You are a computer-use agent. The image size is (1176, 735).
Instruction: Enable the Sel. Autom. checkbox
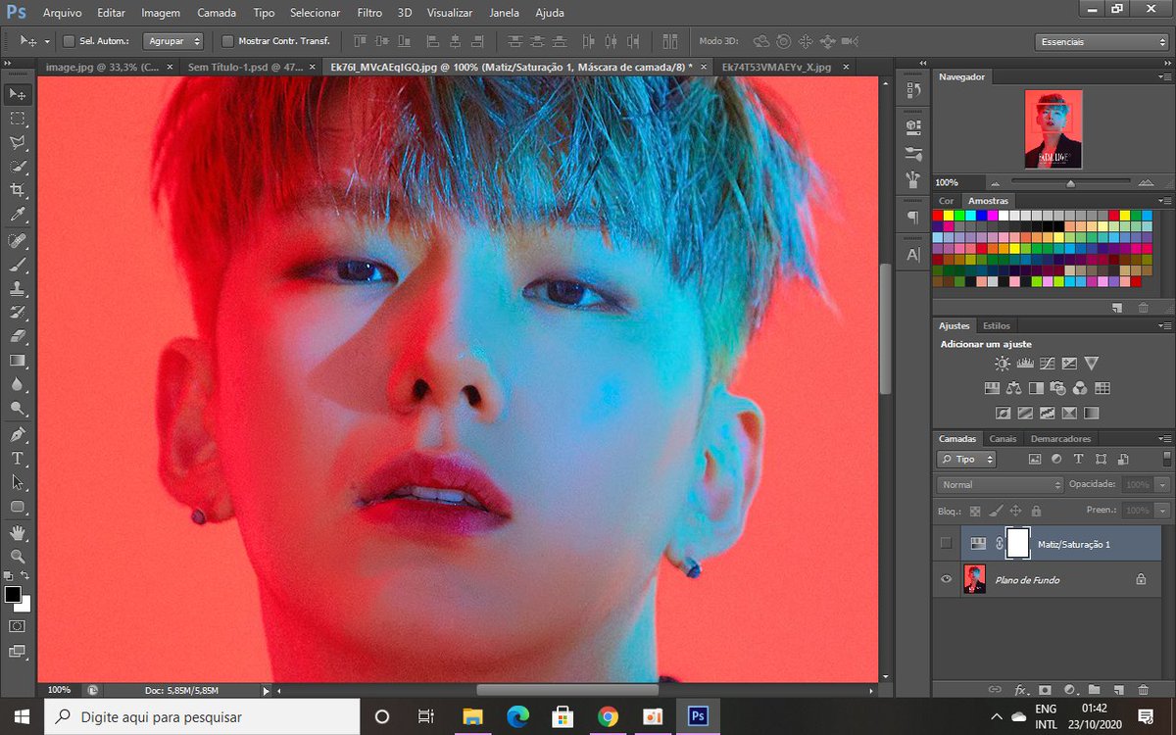69,41
